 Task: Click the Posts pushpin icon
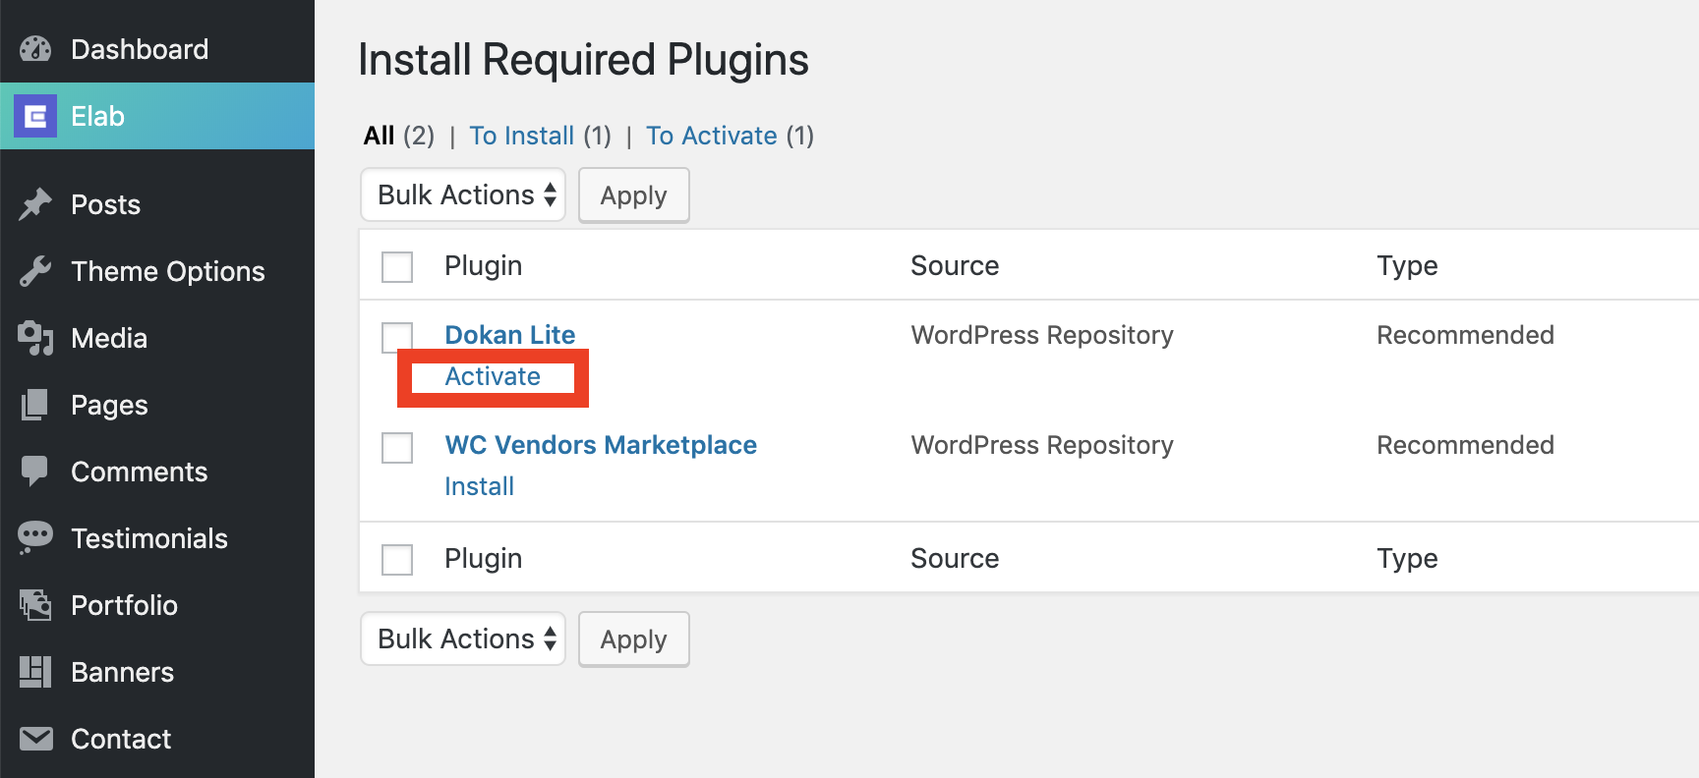(35, 204)
